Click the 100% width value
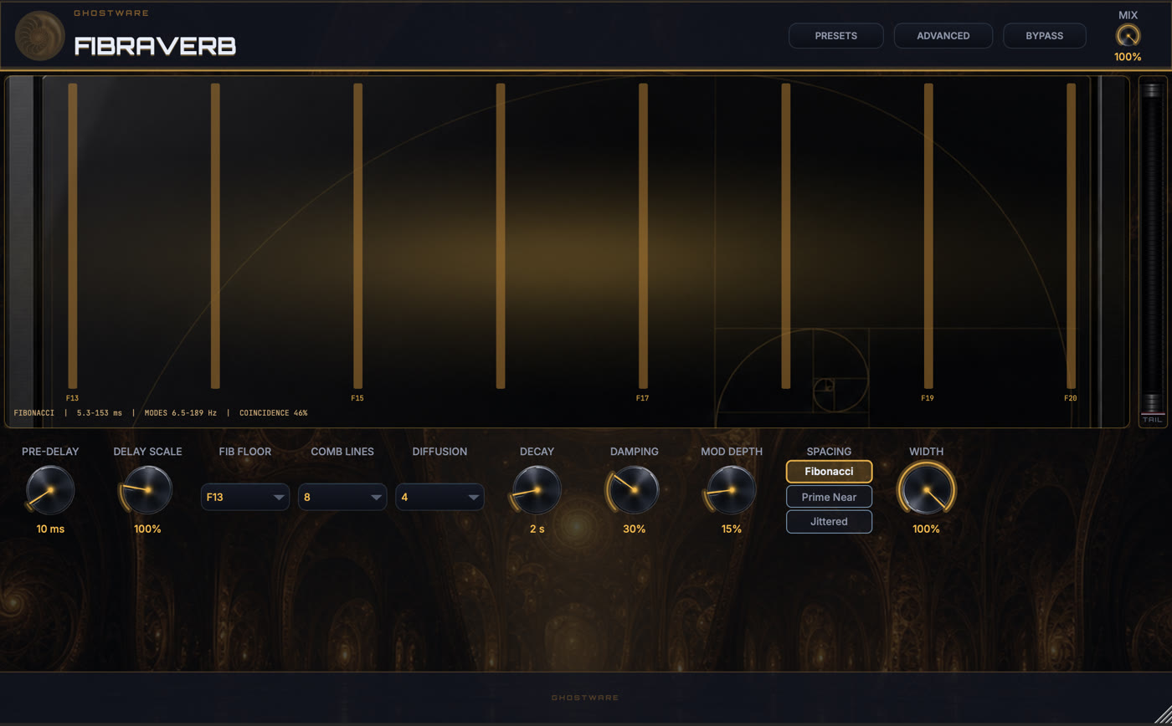Image resolution: width=1172 pixels, height=726 pixels. point(926,529)
